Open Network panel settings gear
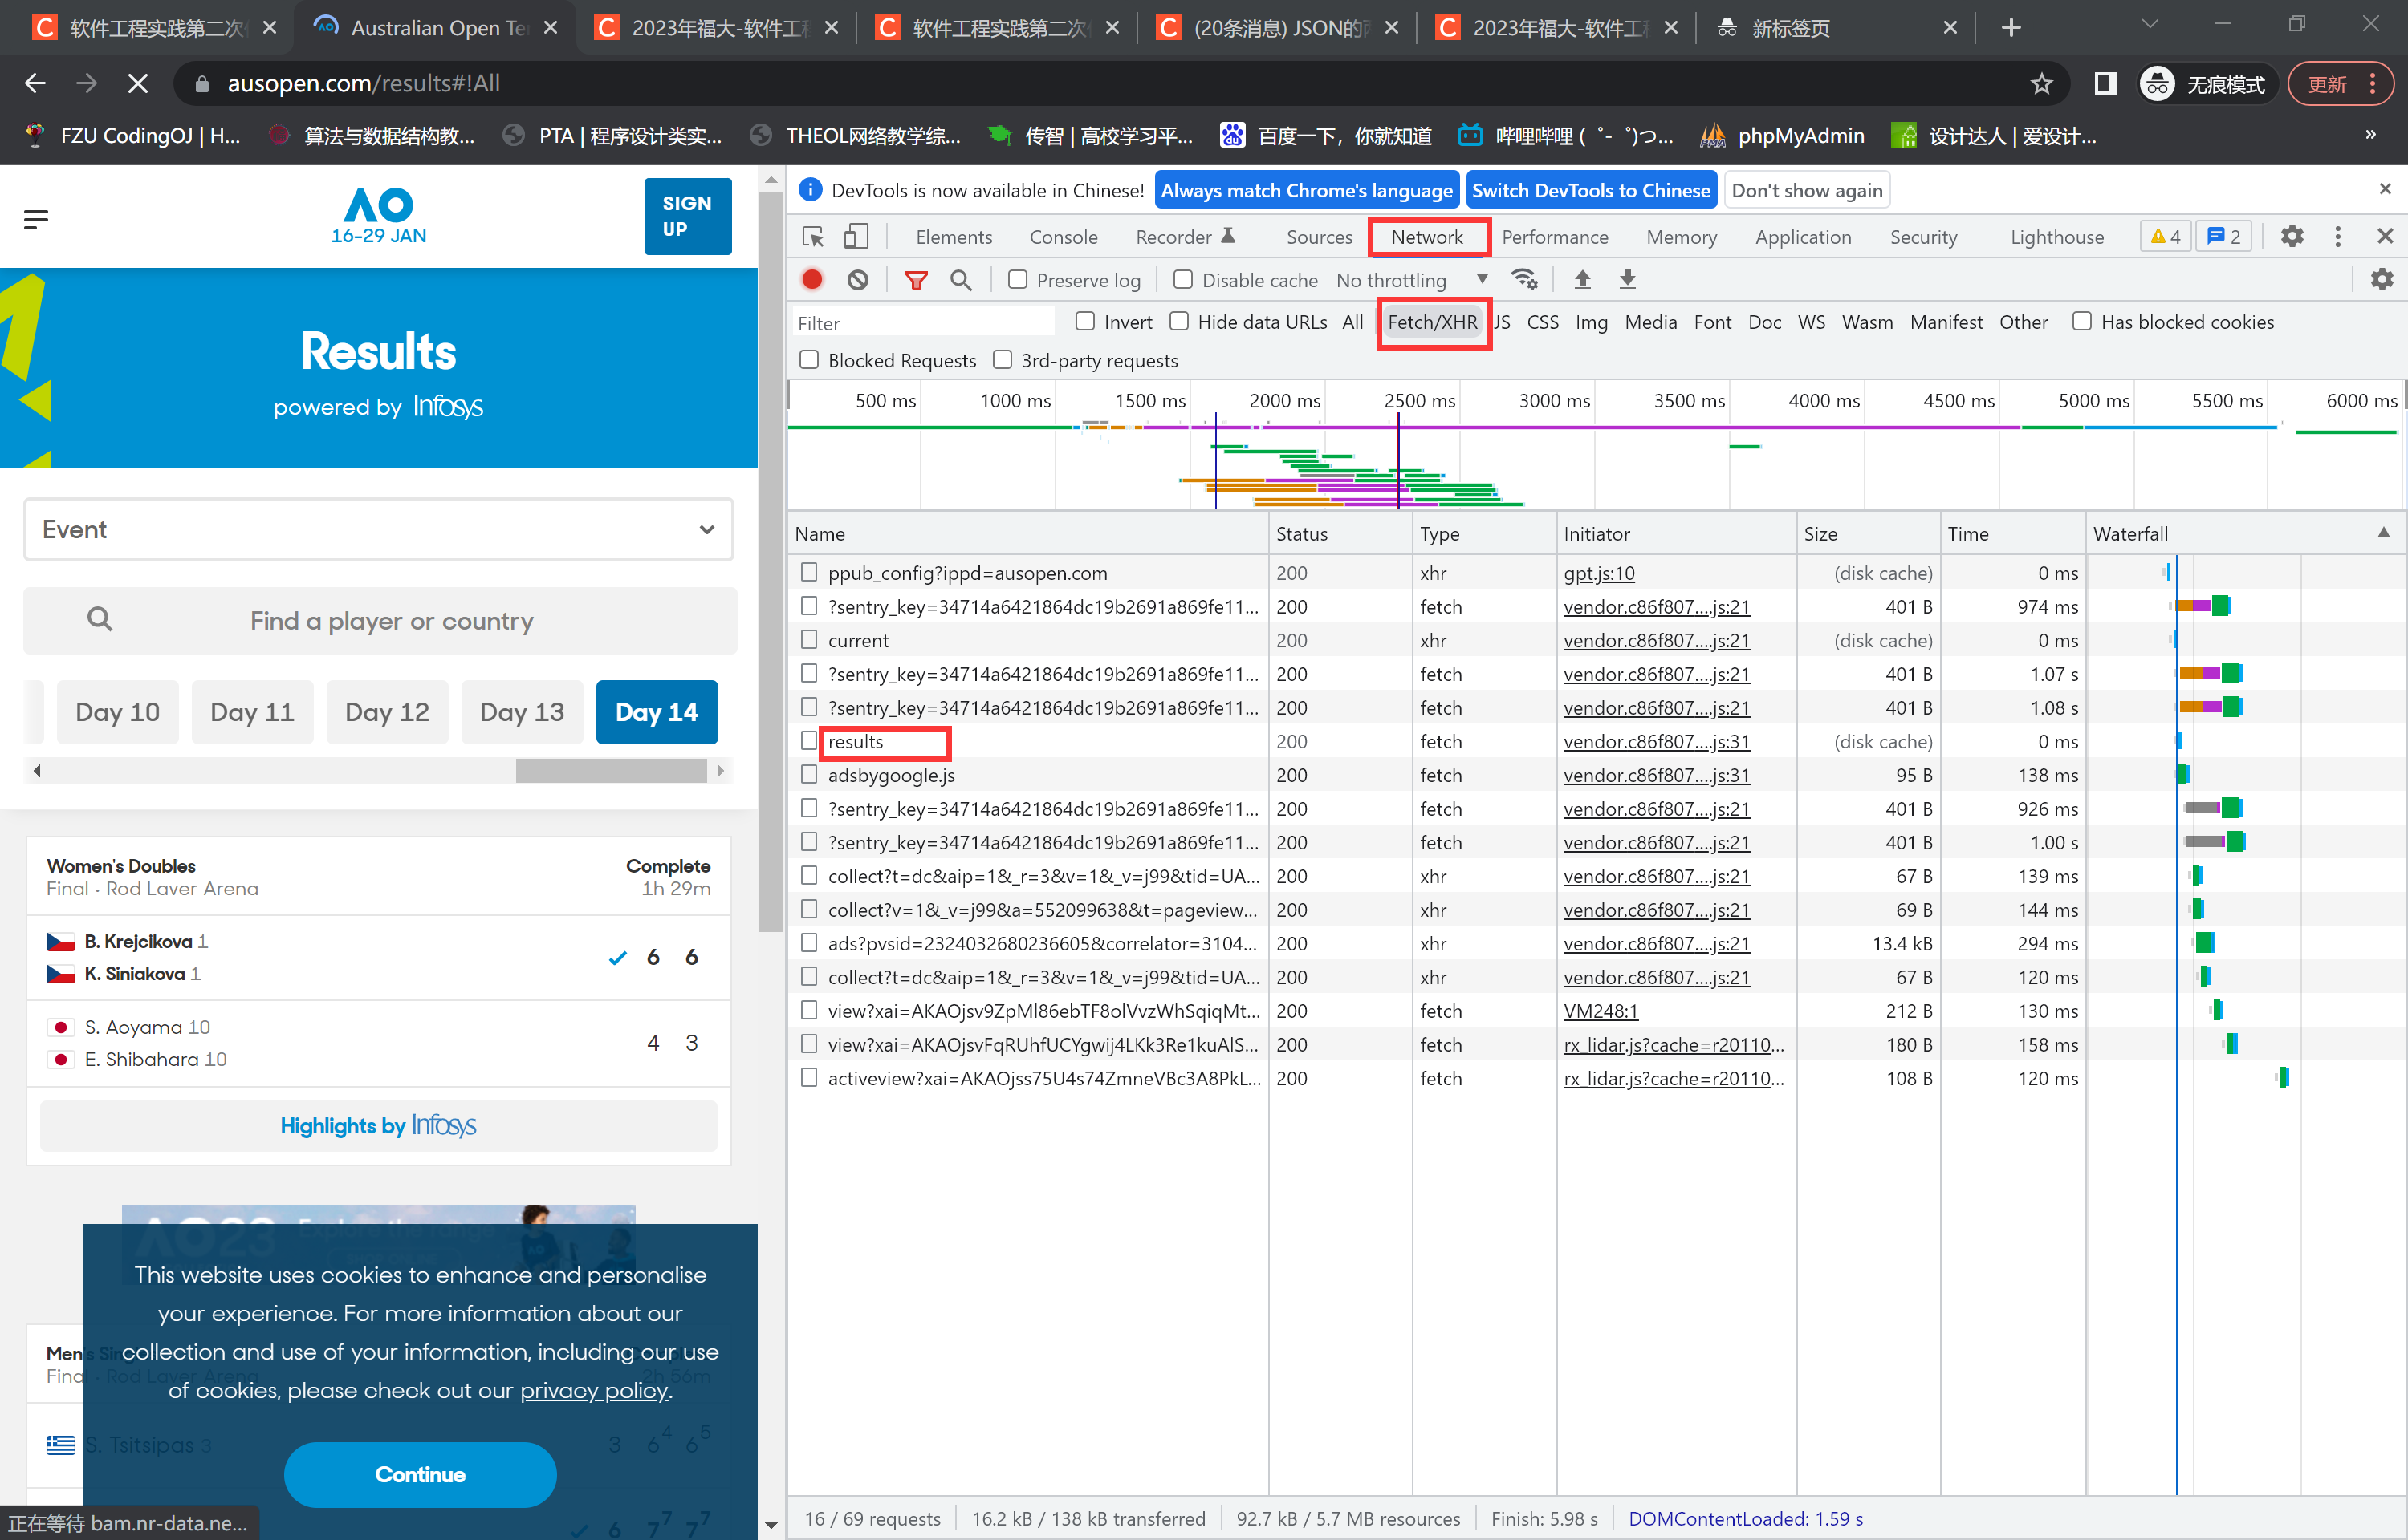 2382,280
